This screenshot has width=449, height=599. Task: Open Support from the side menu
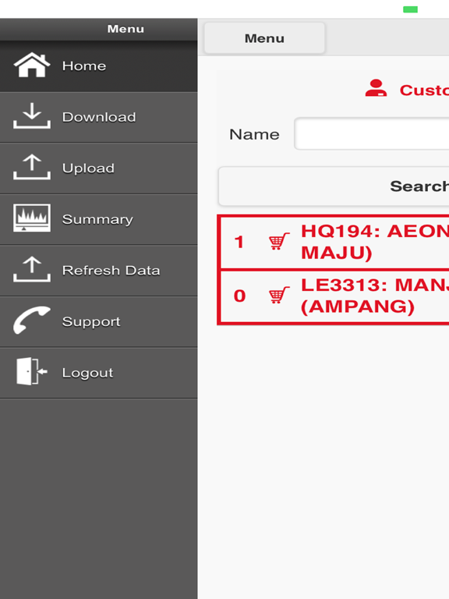click(x=98, y=322)
